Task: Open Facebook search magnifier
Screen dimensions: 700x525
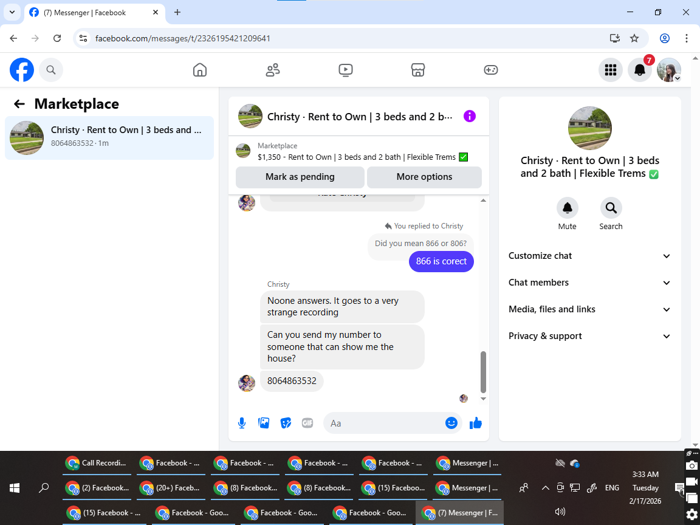Action: (x=51, y=70)
